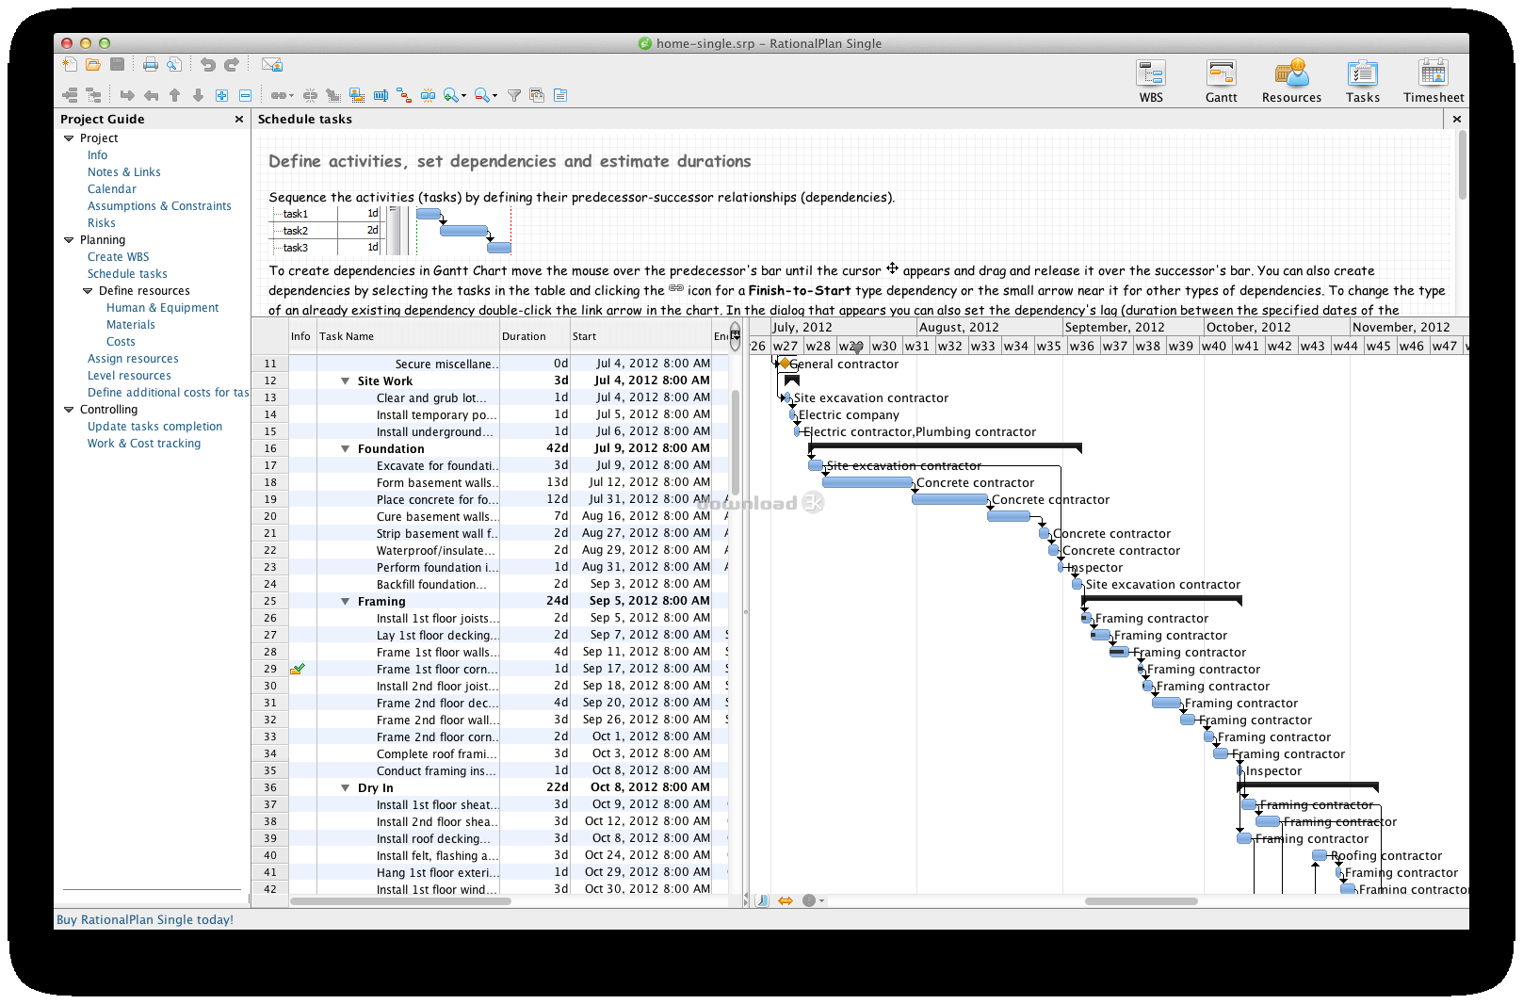Collapse Dry In summary task

click(346, 788)
